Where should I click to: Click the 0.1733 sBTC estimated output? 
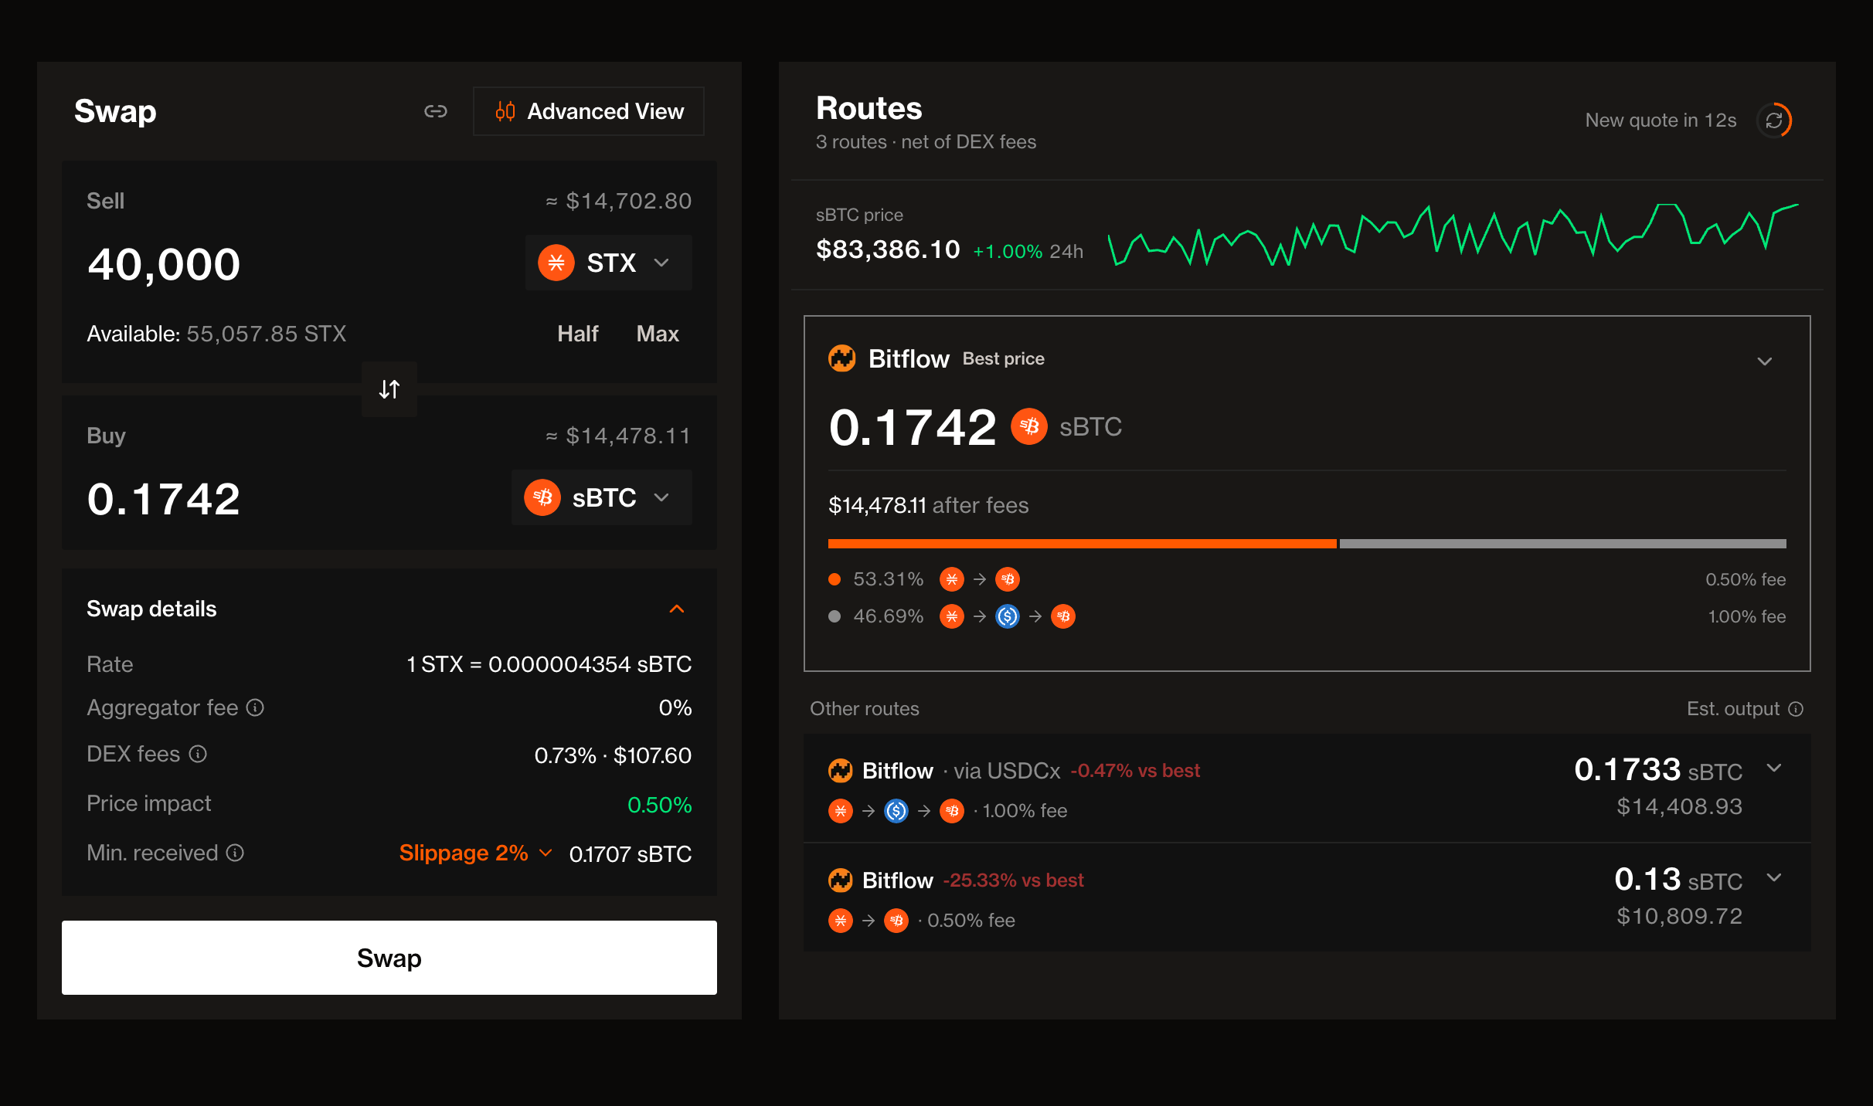click(1658, 770)
